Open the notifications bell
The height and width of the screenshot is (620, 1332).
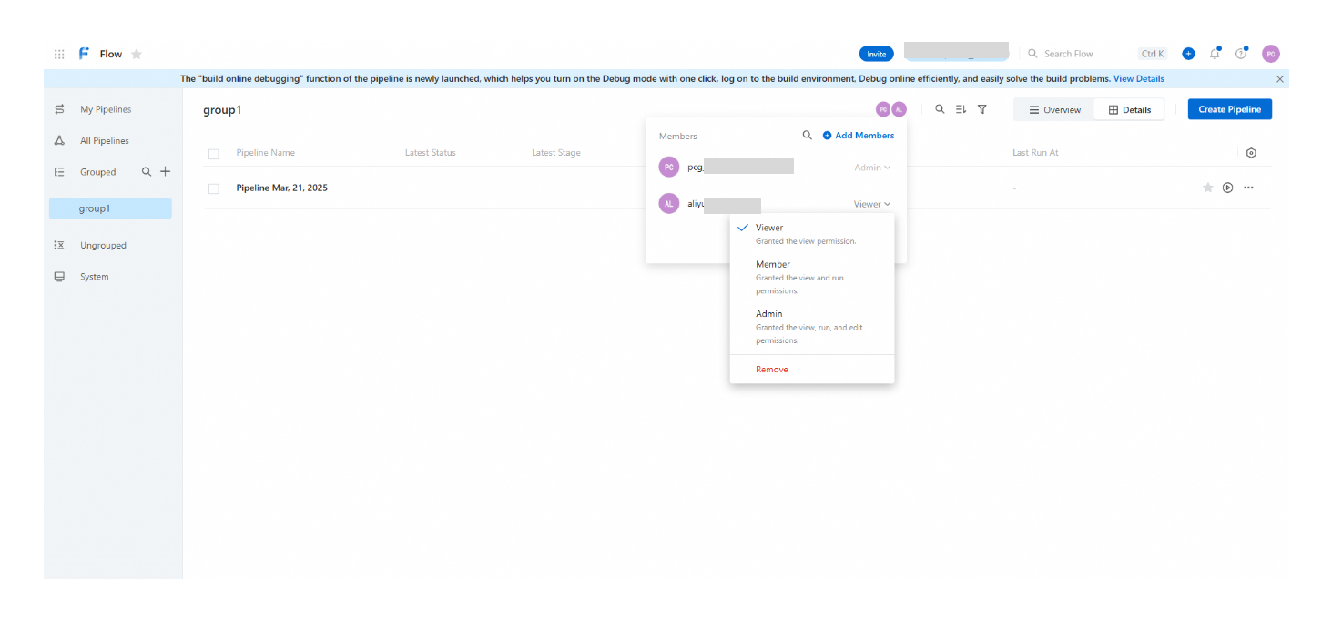pyautogui.click(x=1215, y=54)
